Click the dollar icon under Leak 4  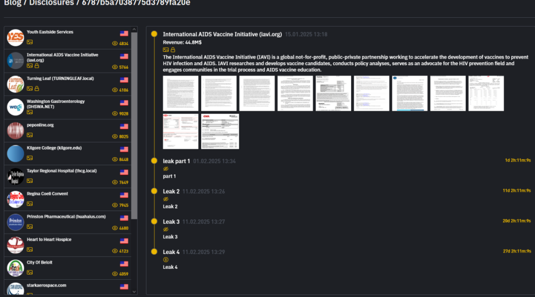click(166, 259)
